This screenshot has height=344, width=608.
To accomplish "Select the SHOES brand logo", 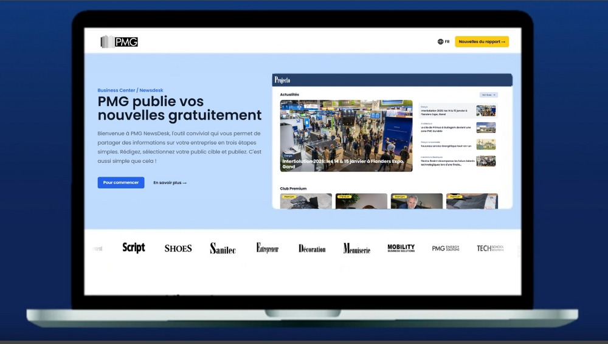I will (178, 249).
